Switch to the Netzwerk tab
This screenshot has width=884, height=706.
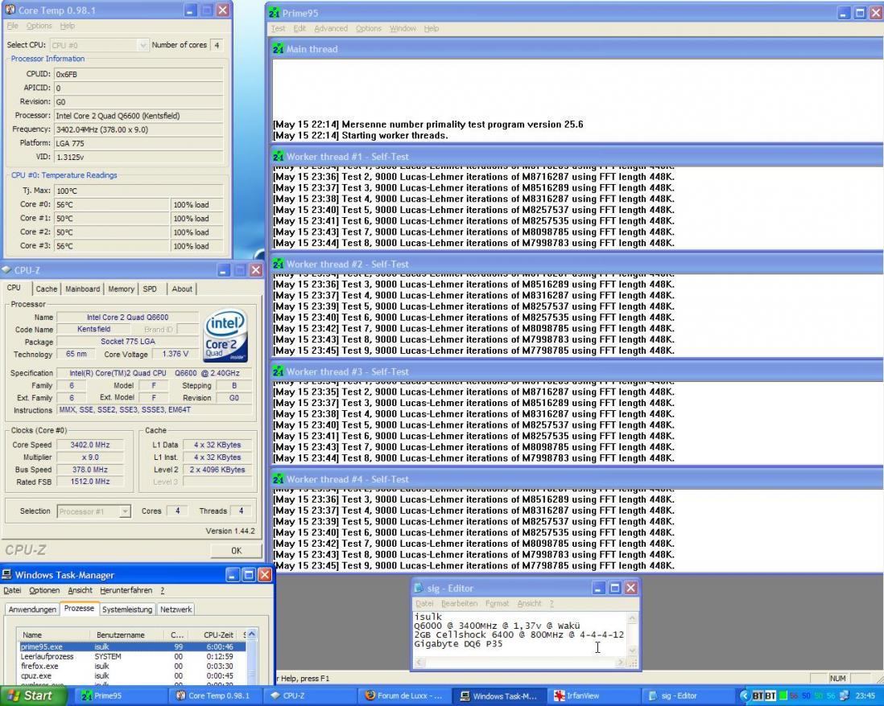tap(176, 610)
